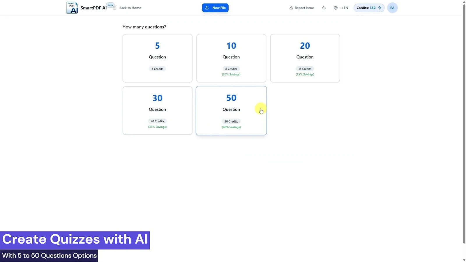Click the 'How many questions?' heading
The height and width of the screenshot is (262, 466).
(x=144, y=27)
